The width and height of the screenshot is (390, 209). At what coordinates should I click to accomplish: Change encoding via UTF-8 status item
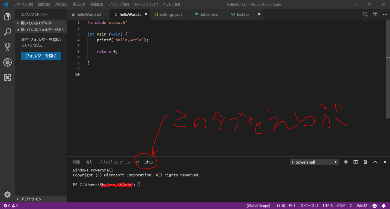pos(328,206)
